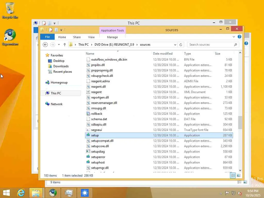This screenshot has width=264, height=198.
Task: Switch to Details view layout icon
Action: pos(233,175)
